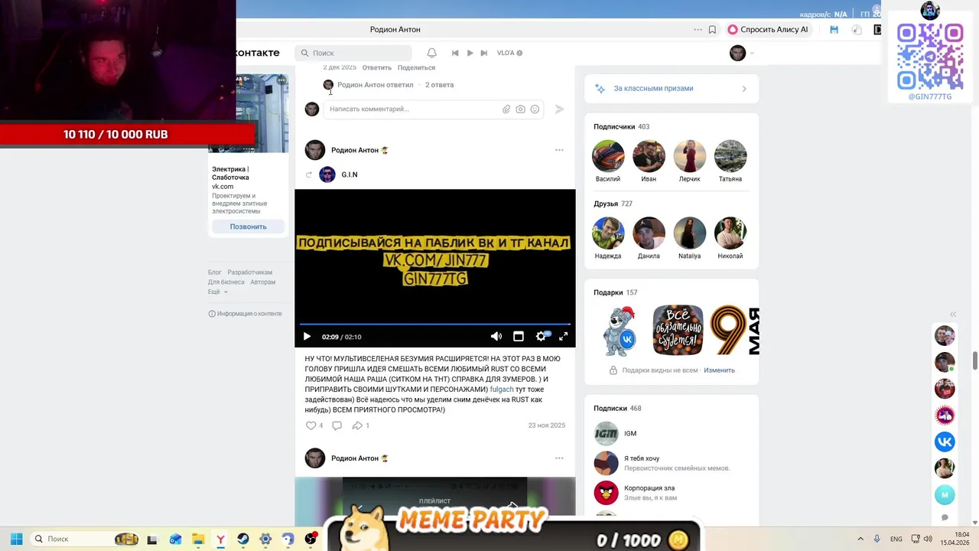
Task: Open the VK notifications bell
Action: [x=431, y=53]
